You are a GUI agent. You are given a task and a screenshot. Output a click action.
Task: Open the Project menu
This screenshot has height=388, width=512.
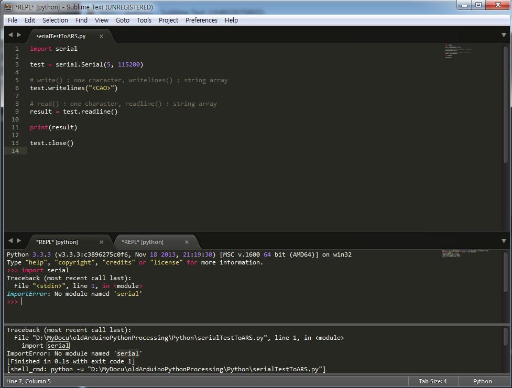pyautogui.click(x=169, y=20)
